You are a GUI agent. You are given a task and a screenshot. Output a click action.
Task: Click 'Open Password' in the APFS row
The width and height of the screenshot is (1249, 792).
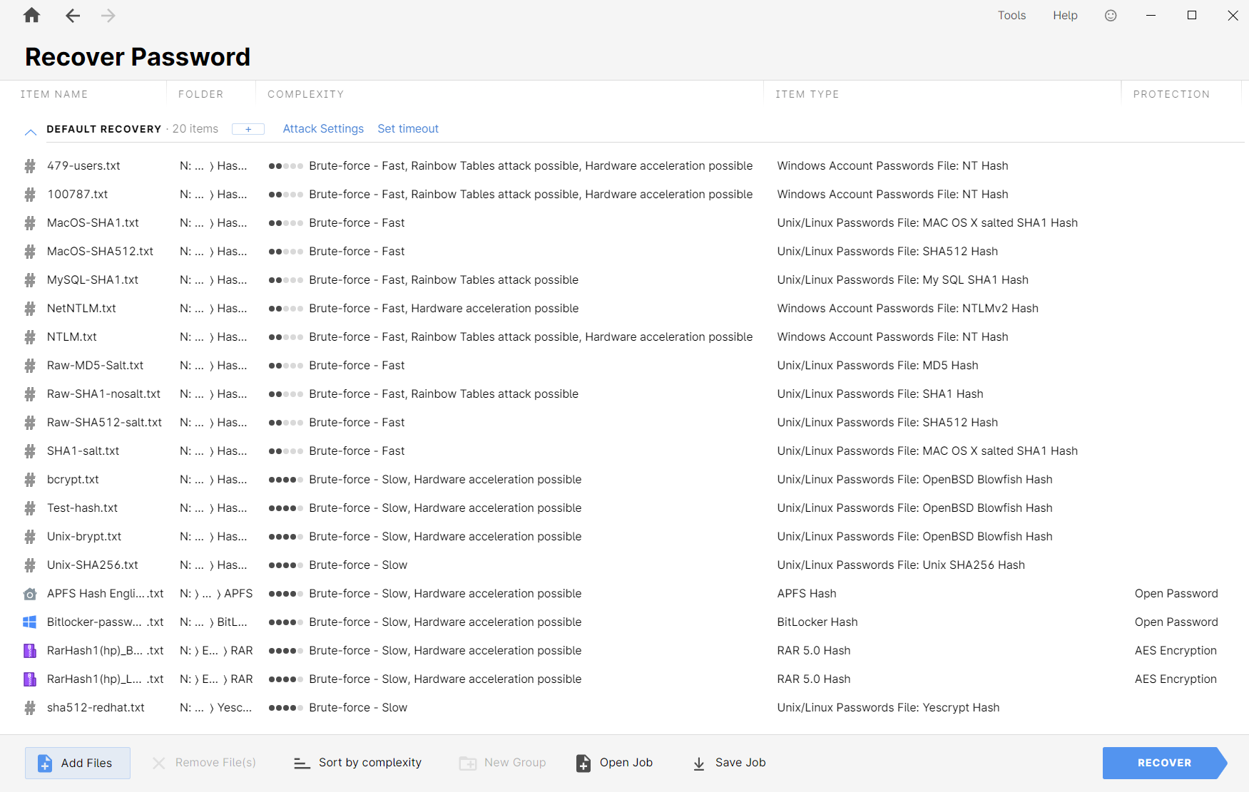click(x=1176, y=594)
